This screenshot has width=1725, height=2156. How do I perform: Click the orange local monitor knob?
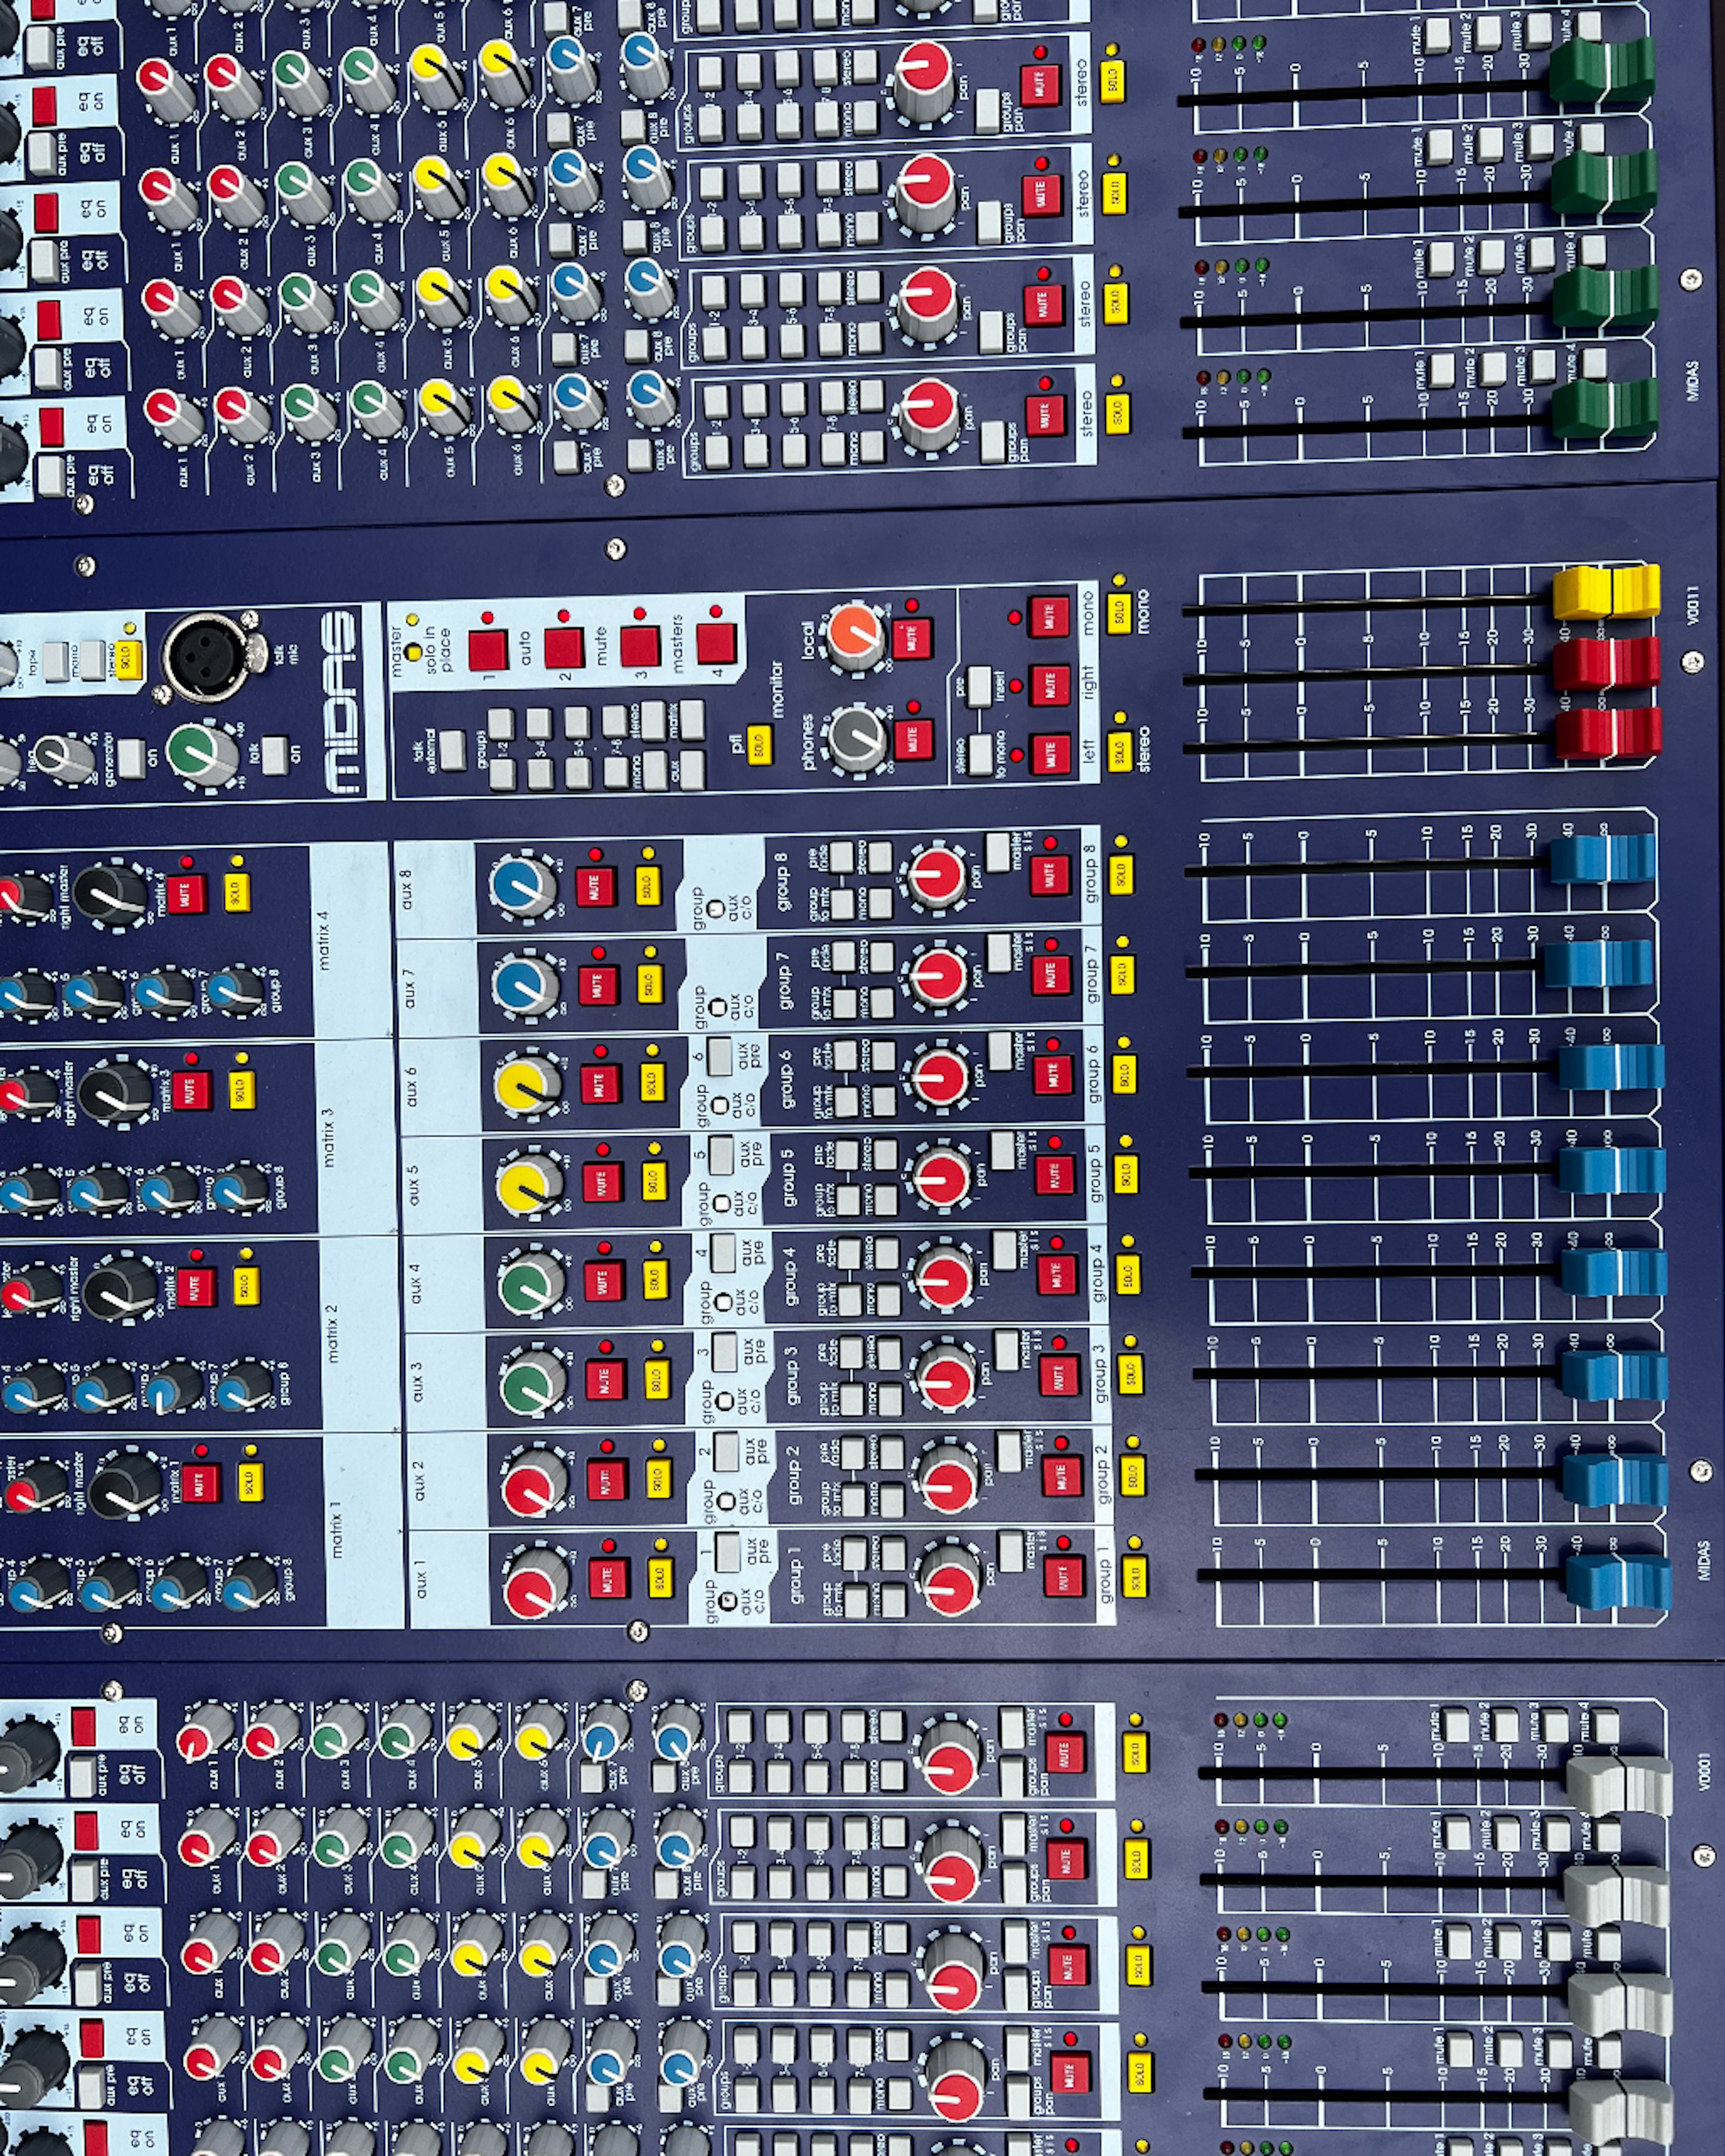click(x=855, y=636)
